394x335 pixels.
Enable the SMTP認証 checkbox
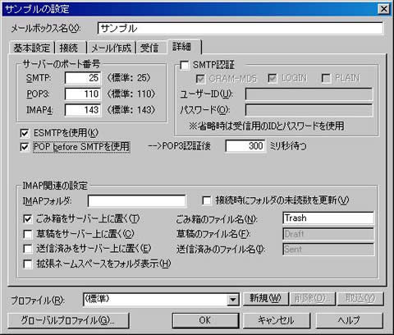185,66
